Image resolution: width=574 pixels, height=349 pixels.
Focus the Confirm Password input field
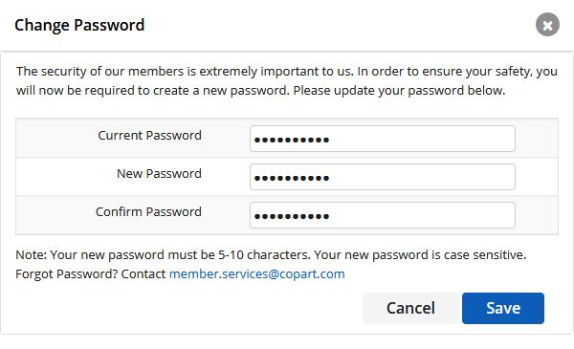(382, 215)
